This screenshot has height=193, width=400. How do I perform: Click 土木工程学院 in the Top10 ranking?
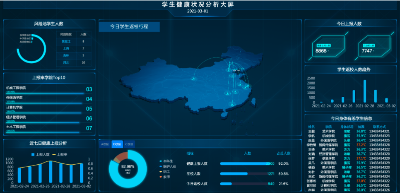[x=16, y=127]
